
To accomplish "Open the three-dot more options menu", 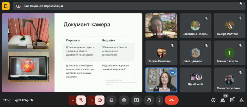I will [159, 100].
